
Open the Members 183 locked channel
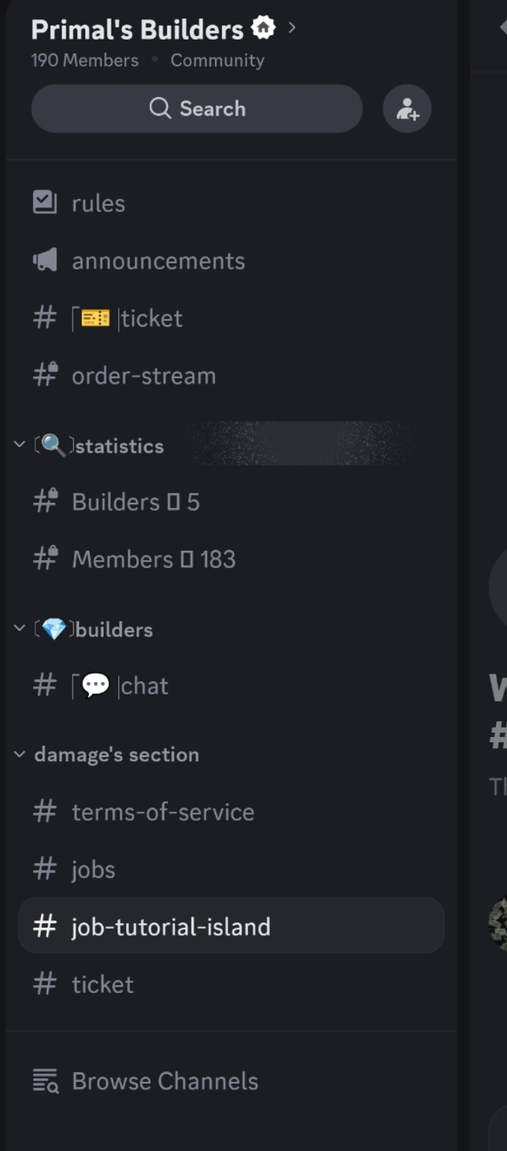point(231,559)
